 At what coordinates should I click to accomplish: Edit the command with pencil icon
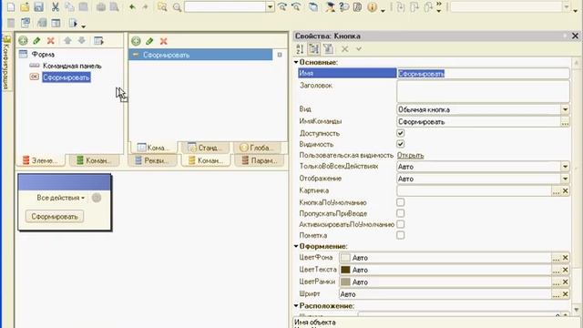point(149,41)
